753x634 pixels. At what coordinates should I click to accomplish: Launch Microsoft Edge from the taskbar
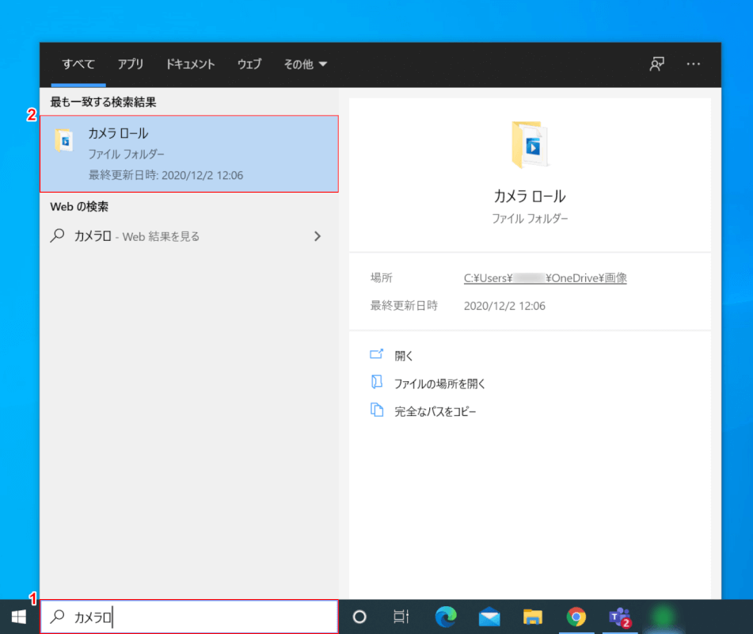[446, 617]
